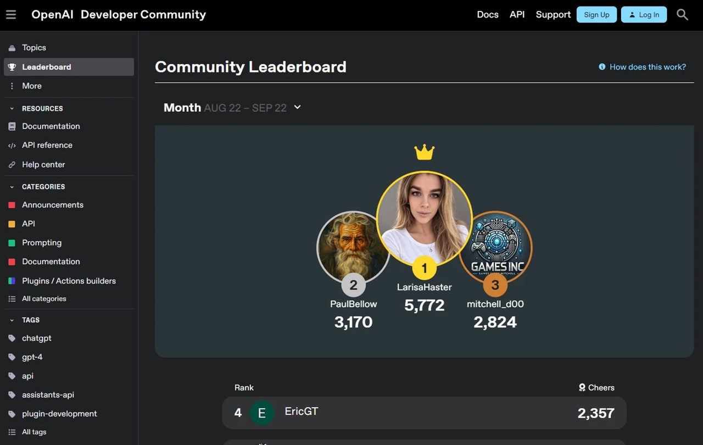The height and width of the screenshot is (445, 703).
Task: Click the info icon beside How does this work
Action: click(602, 67)
